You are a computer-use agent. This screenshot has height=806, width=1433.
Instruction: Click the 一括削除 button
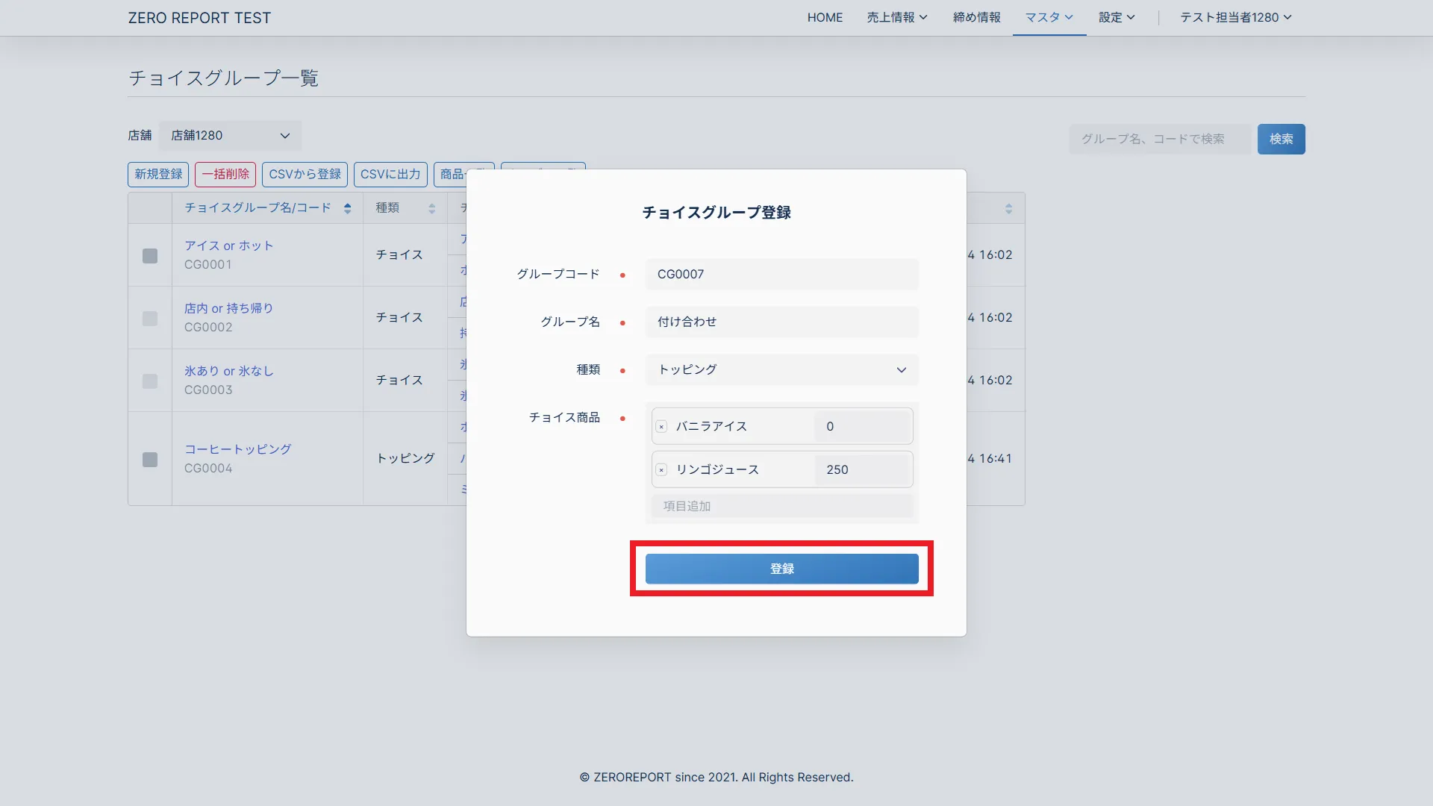(x=225, y=175)
